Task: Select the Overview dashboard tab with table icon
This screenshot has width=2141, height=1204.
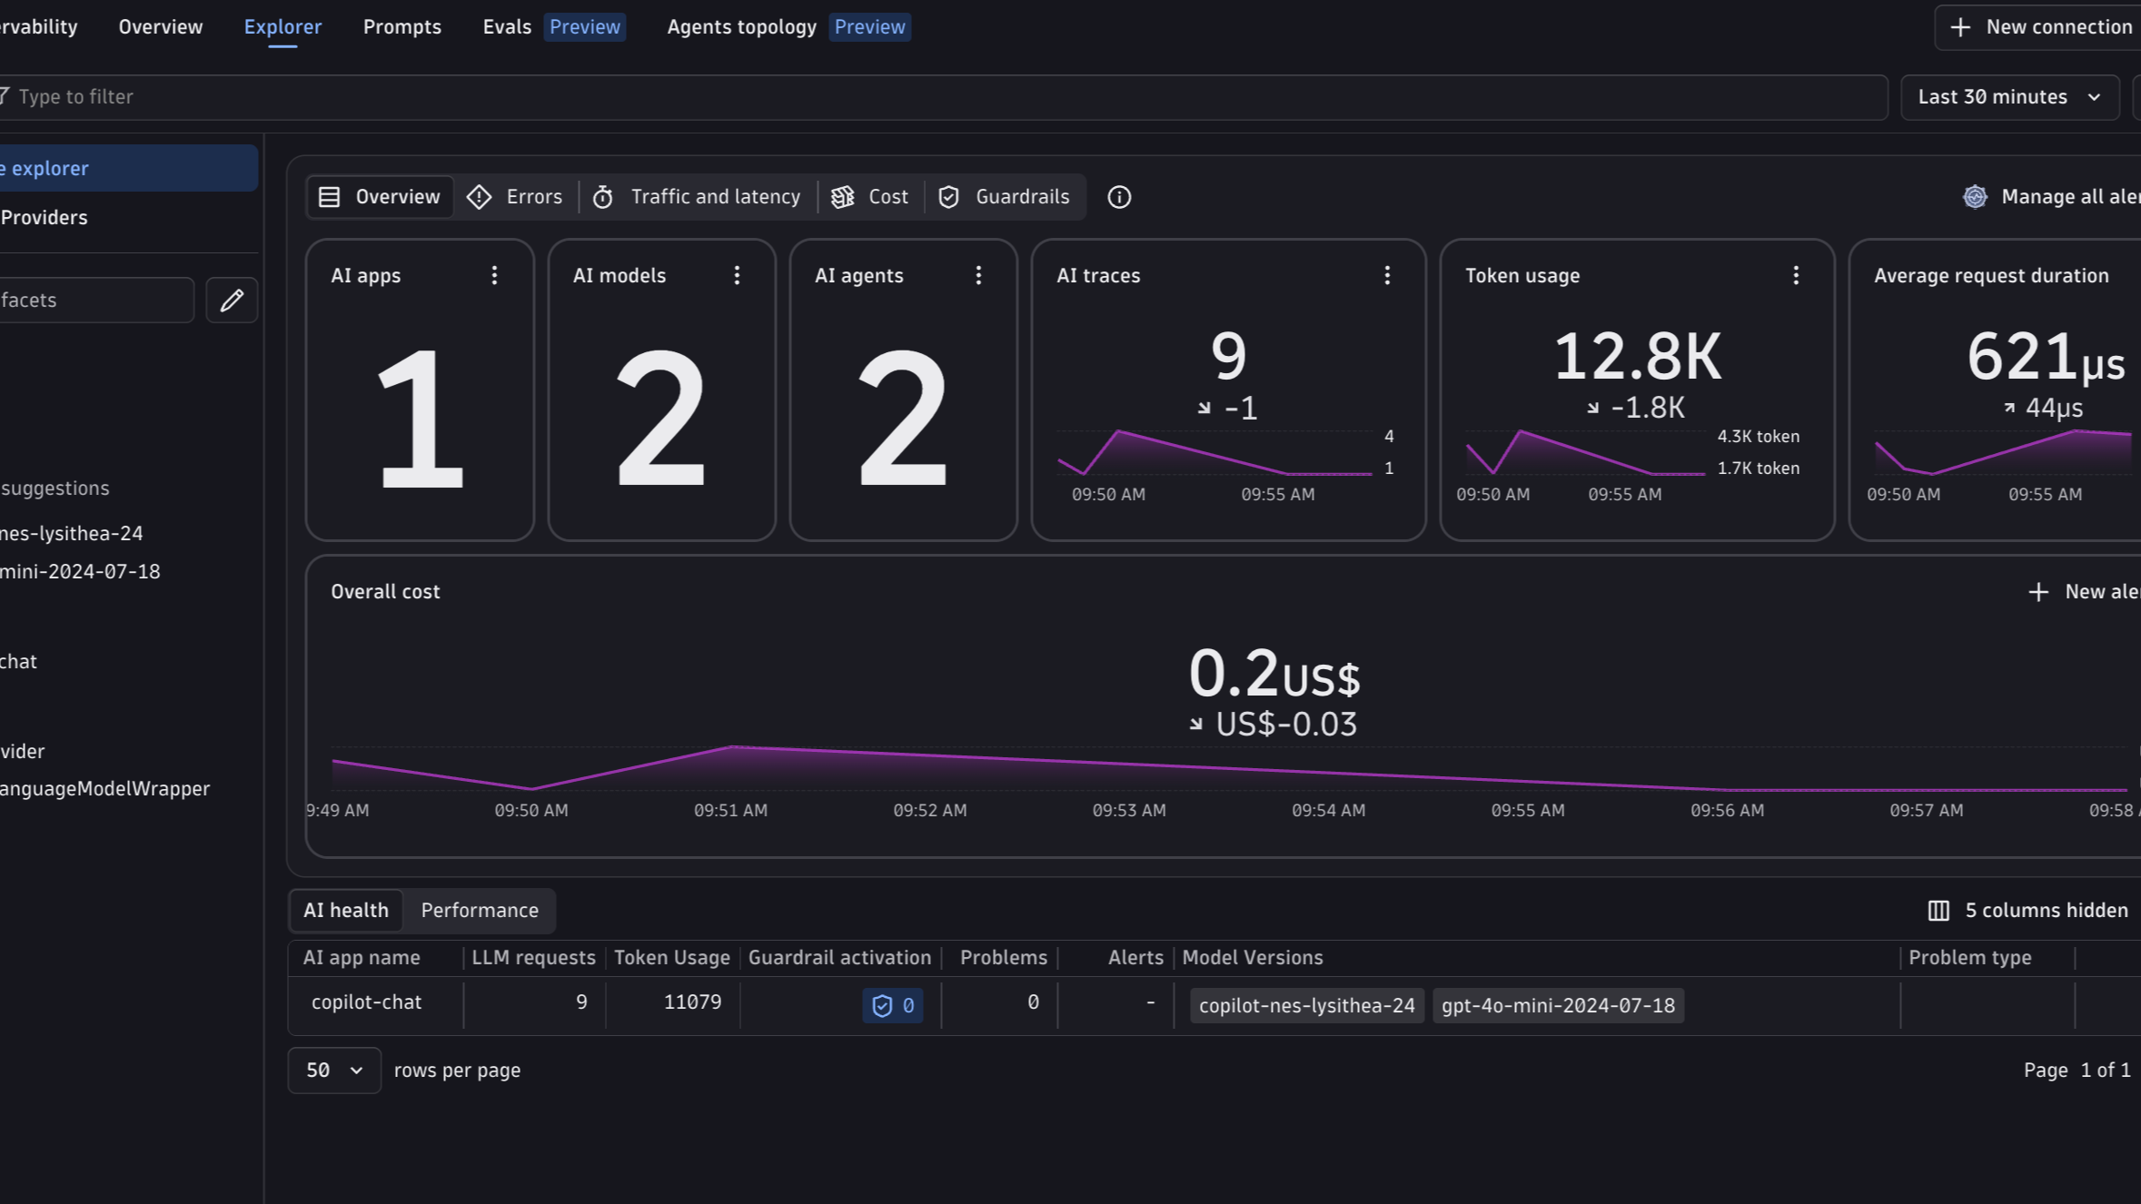Action: tap(380, 197)
